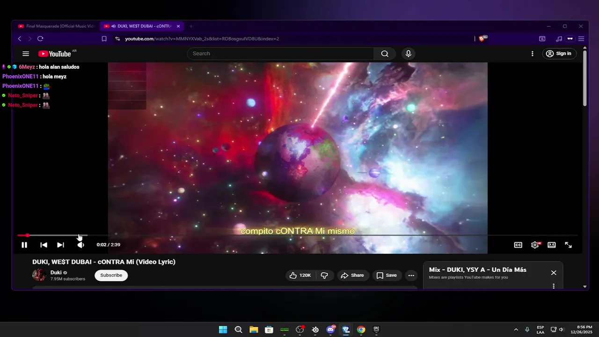Open a new browser tab

pyautogui.click(x=191, y=26)
